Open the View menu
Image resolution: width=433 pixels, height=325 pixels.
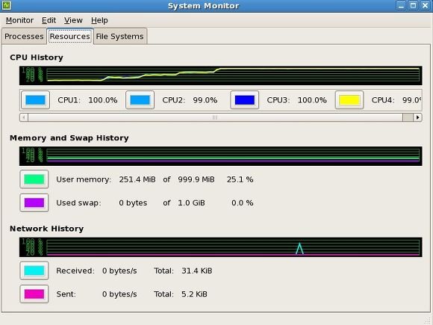pyautogui.click(x=73, y=20)
